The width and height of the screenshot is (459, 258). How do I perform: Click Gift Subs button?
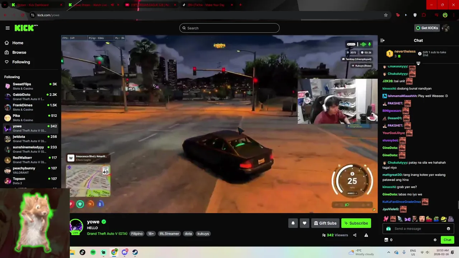pos(325,223)
